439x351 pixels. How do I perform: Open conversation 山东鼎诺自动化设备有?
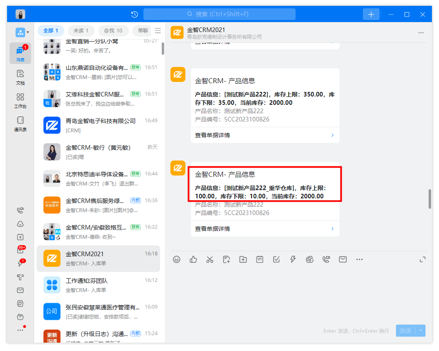click(x=98, y=72)
